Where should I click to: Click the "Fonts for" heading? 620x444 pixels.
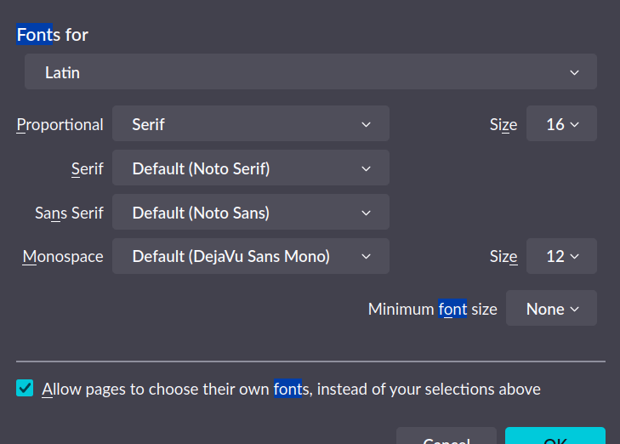53,35
